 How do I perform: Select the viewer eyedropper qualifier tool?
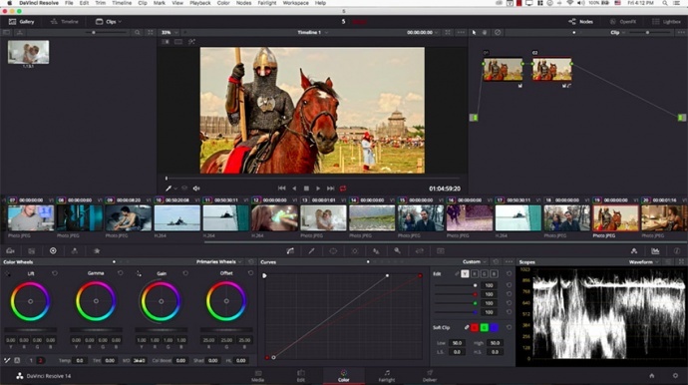point(169,189)
